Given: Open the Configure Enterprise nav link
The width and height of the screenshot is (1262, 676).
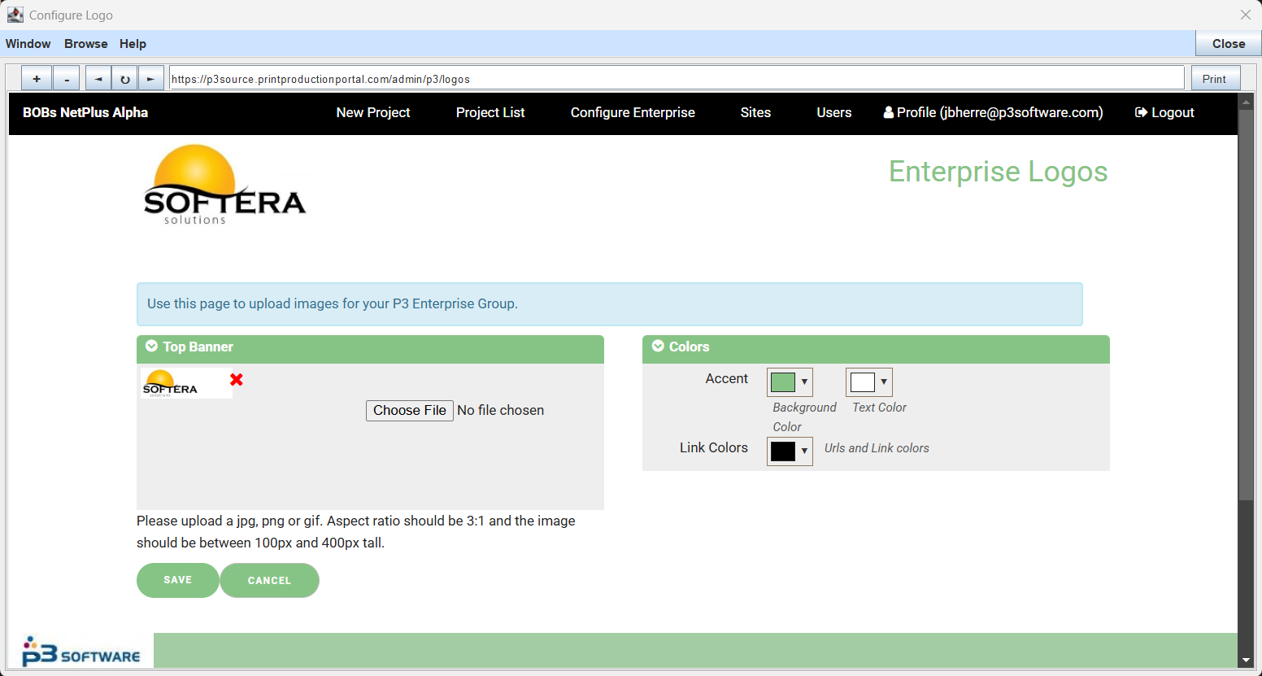Looking at the screenshot, I should pos(633,113).
